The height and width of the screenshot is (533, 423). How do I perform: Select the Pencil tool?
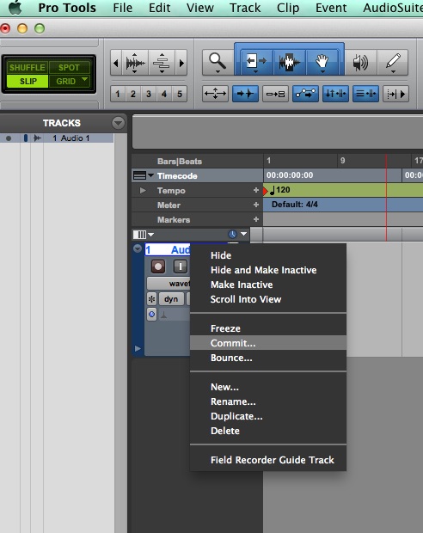tap(393, 63)
